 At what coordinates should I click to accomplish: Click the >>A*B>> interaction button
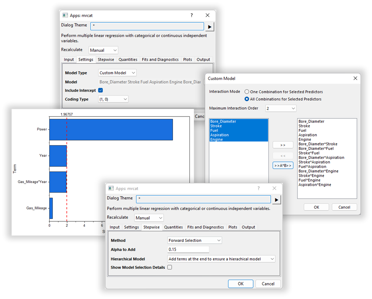283,165
